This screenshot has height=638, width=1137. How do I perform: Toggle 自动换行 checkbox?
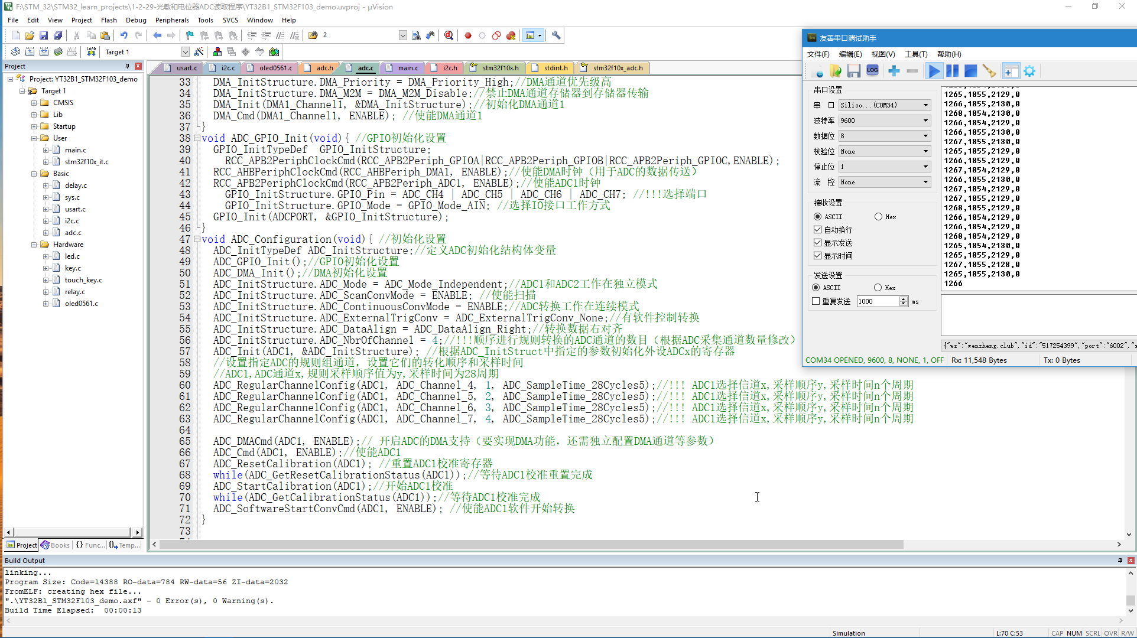818,230
